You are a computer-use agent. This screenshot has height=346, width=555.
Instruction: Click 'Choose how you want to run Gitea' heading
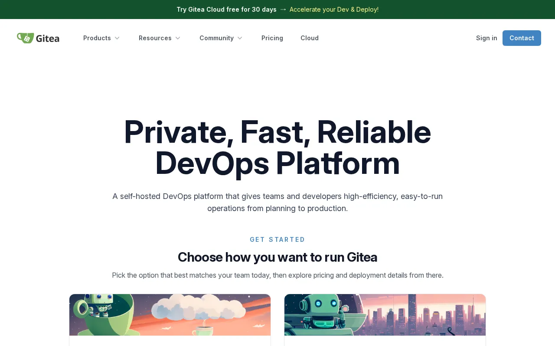pyautogui.click(x=277, y=257)
